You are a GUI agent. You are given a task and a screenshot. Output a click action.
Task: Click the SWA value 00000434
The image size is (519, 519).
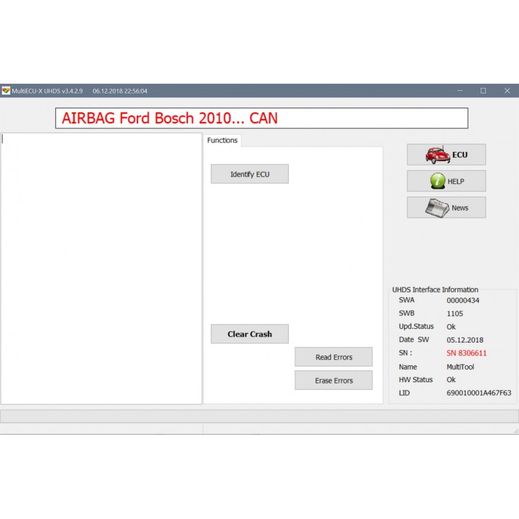point(463,300)
